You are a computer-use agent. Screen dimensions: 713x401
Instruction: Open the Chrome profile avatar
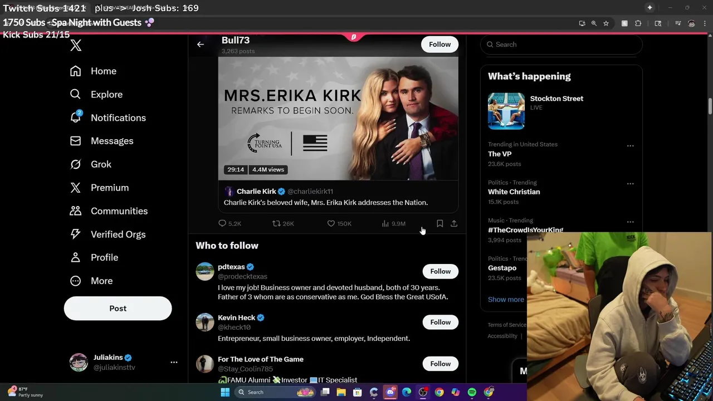[691, 23]
